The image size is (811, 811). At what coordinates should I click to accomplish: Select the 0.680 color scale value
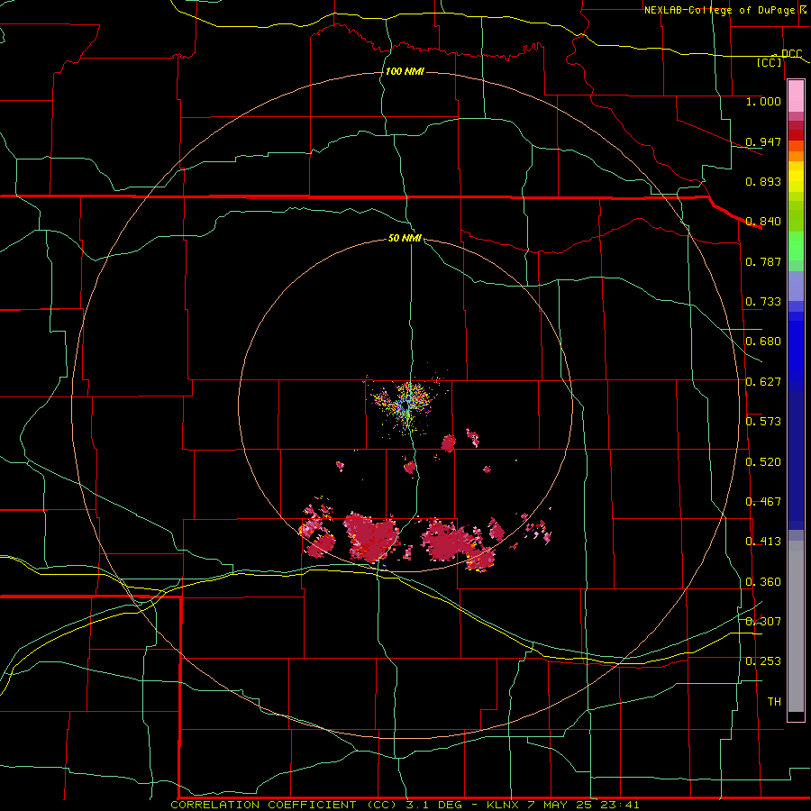click(763, 342)
